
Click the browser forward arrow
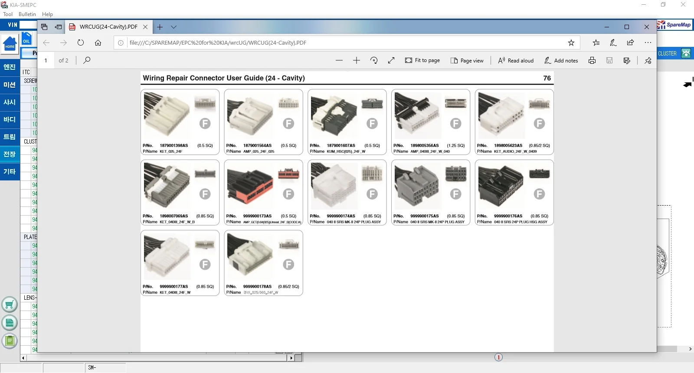63,43
